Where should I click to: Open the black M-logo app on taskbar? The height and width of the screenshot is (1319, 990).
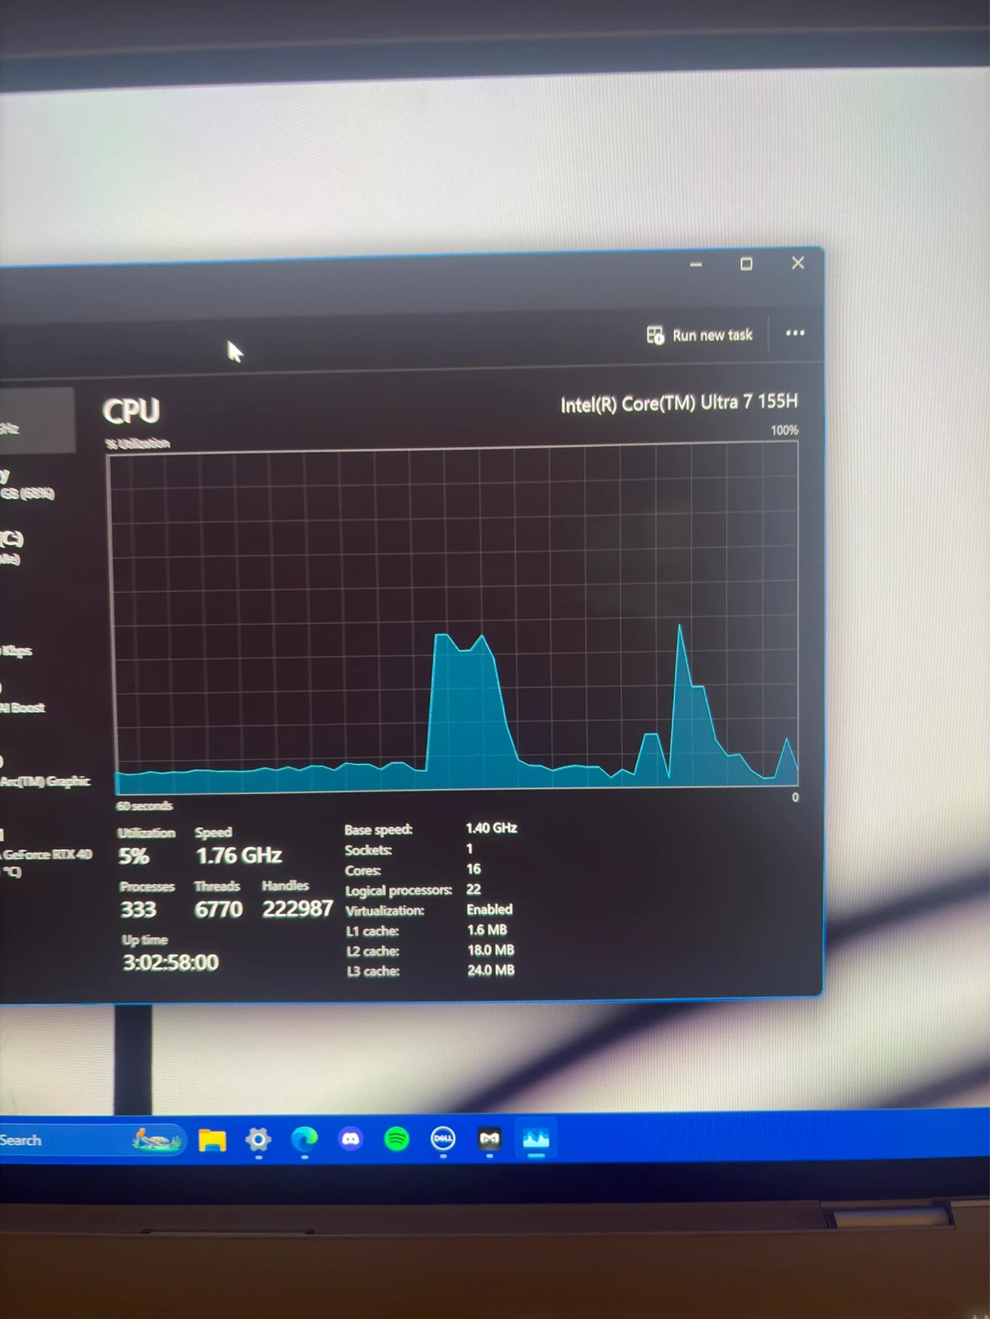point(490,1139)
